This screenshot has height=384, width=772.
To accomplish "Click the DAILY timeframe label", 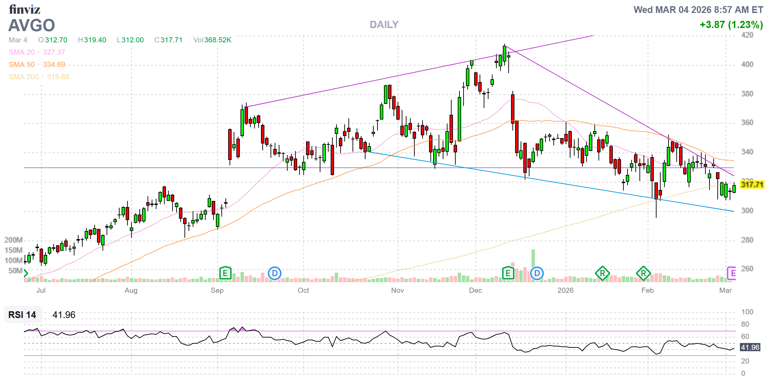I will click(x=384, y=25).
